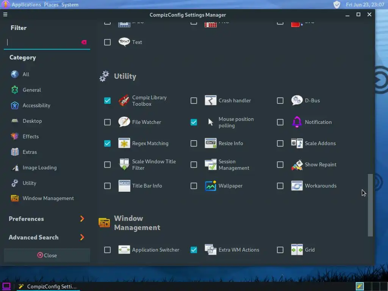Expand the Advanced Search section arrow
This screenshot has width=388, height=291.
point(82,237)
